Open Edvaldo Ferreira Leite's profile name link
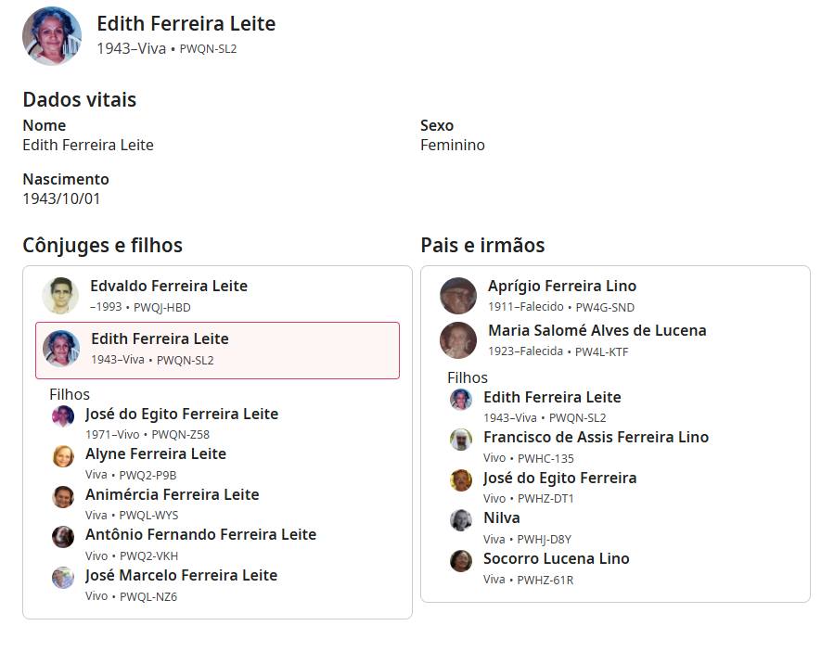The width and height of the screenshot is (834, 664). 168,287
